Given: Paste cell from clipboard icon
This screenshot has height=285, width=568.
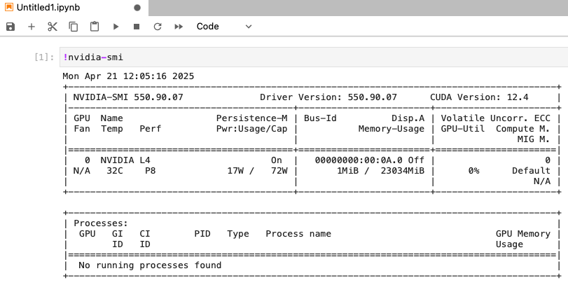Looking at the screenshot, I should coord(95,27).
